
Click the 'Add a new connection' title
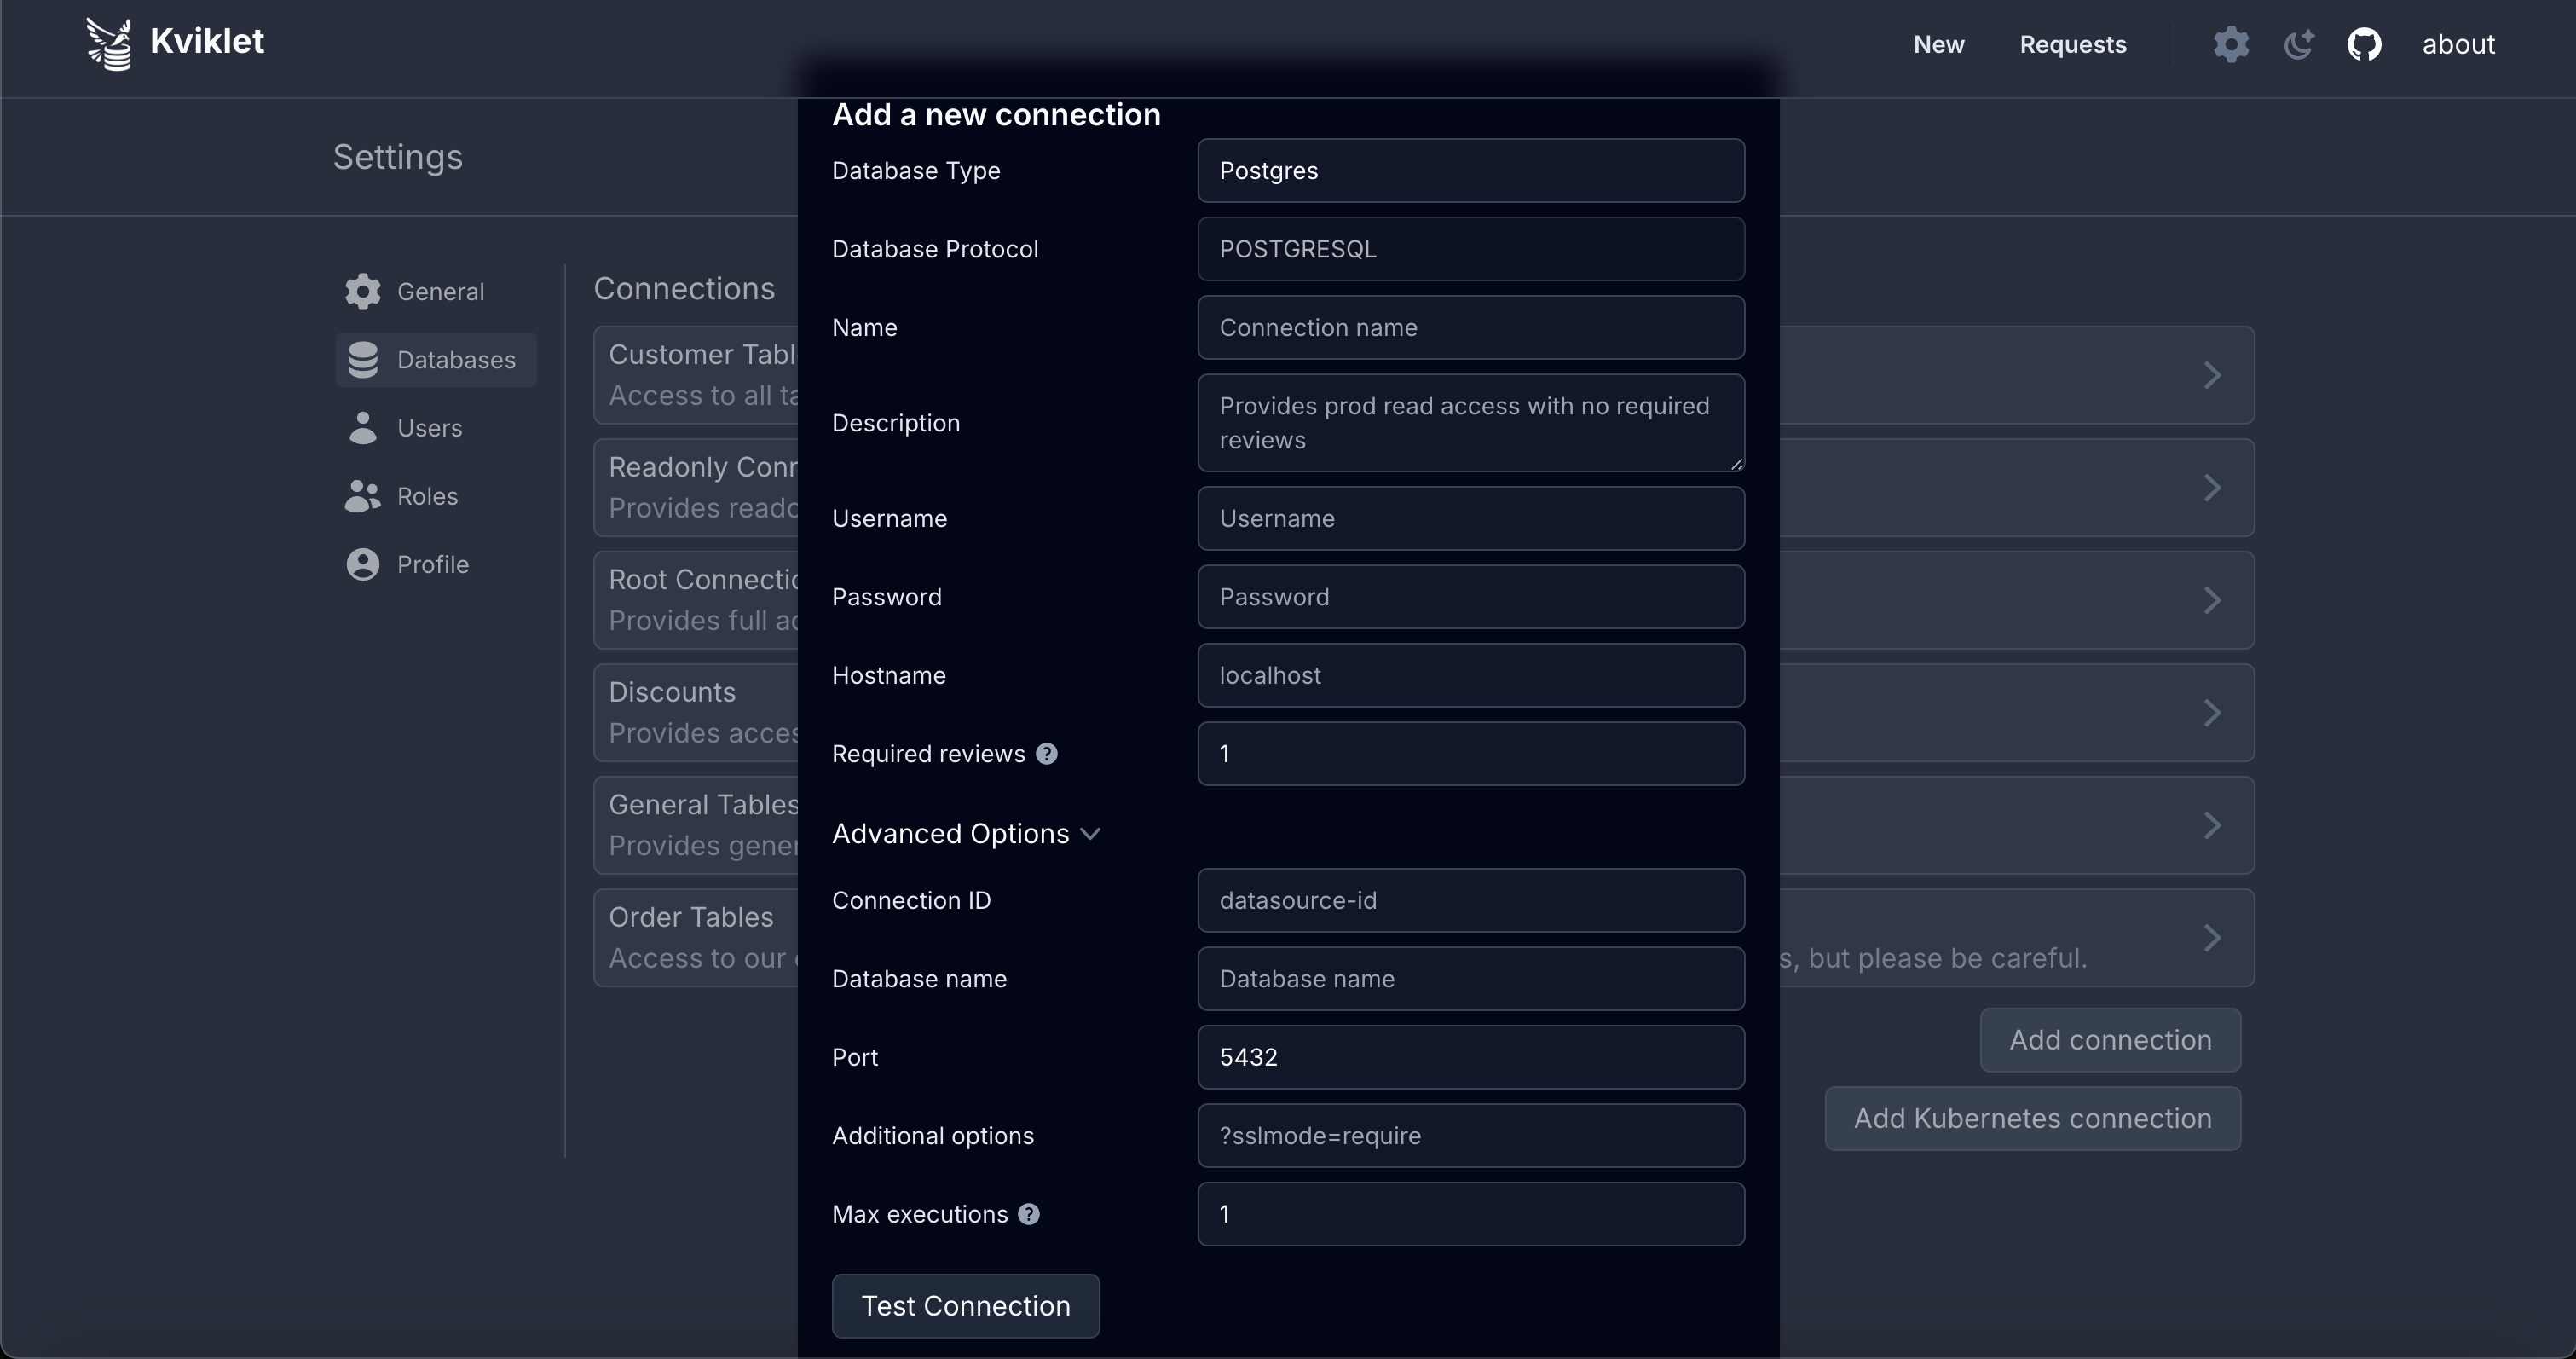(996, 114)
